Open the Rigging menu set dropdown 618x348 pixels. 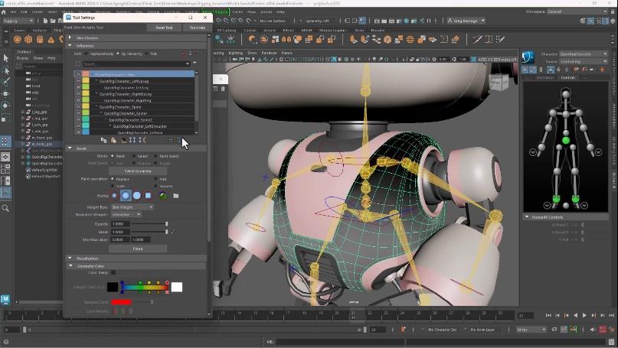coord(18,21)
